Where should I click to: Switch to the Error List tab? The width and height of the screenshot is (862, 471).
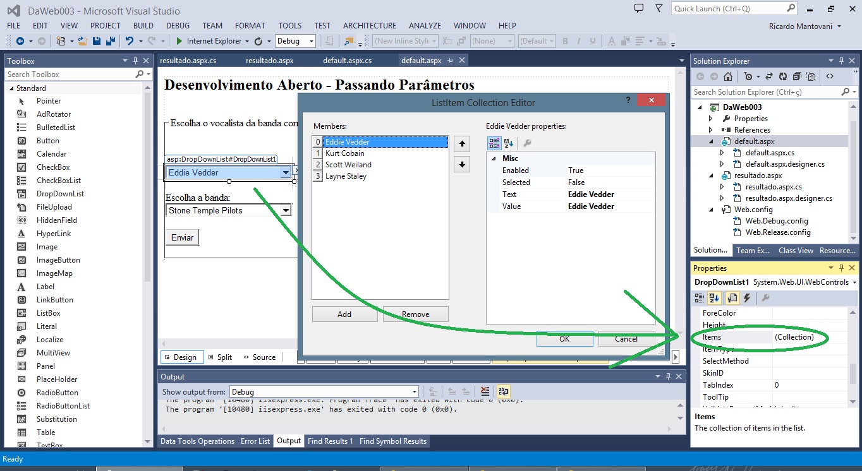(255, 441)
